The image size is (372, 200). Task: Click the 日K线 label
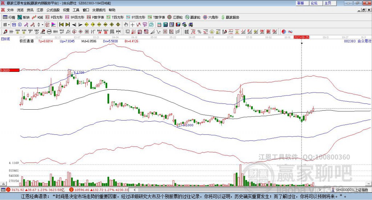pos(5,39)
